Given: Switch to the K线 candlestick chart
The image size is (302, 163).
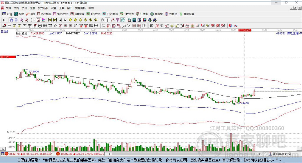Looking at the screenshot, I should (31, 14).
